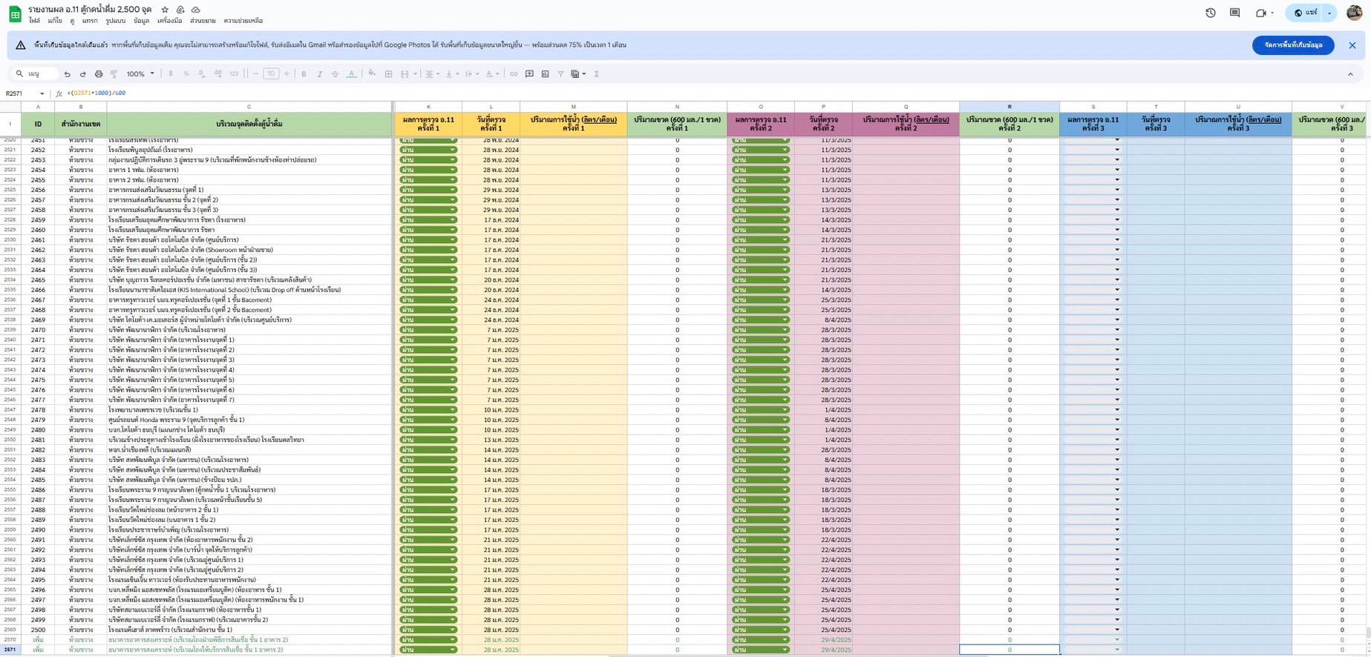
Task: Open the ไฟล์ menu
Action: pos(34,21)
